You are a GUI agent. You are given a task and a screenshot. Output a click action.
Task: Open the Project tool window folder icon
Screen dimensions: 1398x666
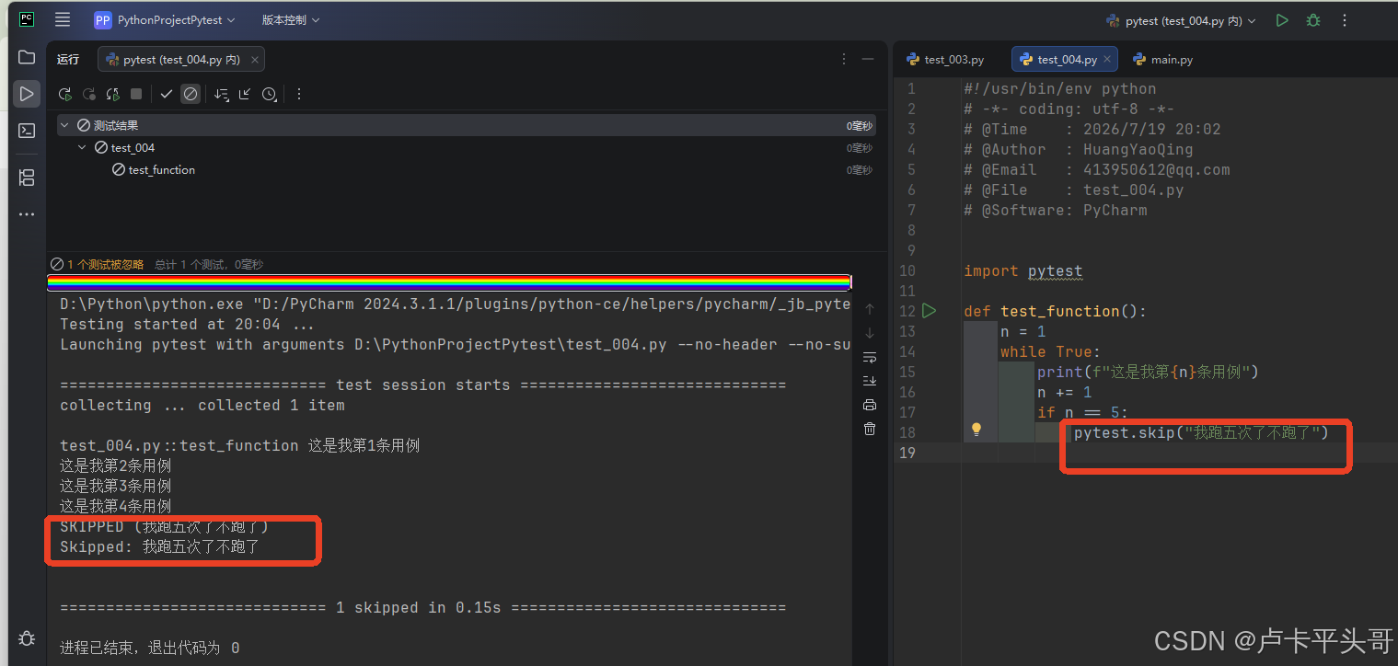(27, 57)
